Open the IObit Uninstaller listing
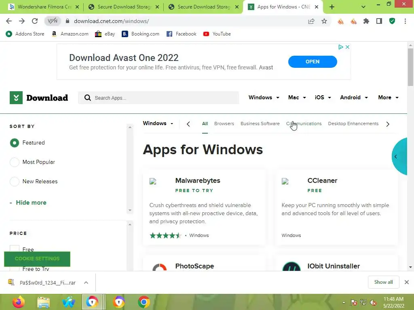 coord(334,266)
